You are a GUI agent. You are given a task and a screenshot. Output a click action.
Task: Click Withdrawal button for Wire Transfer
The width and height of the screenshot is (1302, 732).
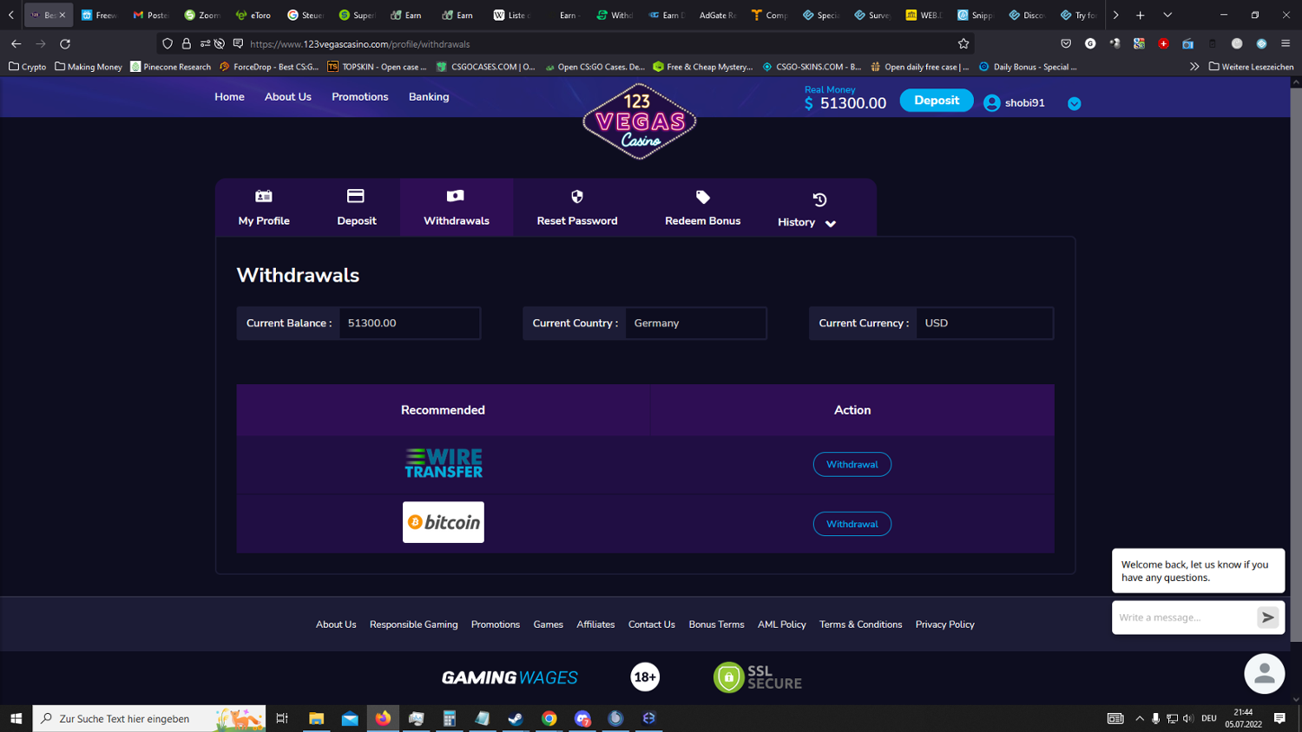pyautogui.click(x=852, y=465)
